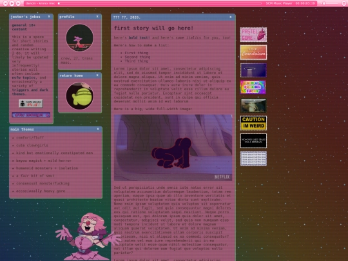Skip to next track in music player
This screenshot has width=348, height=261.
click(19, 3)
